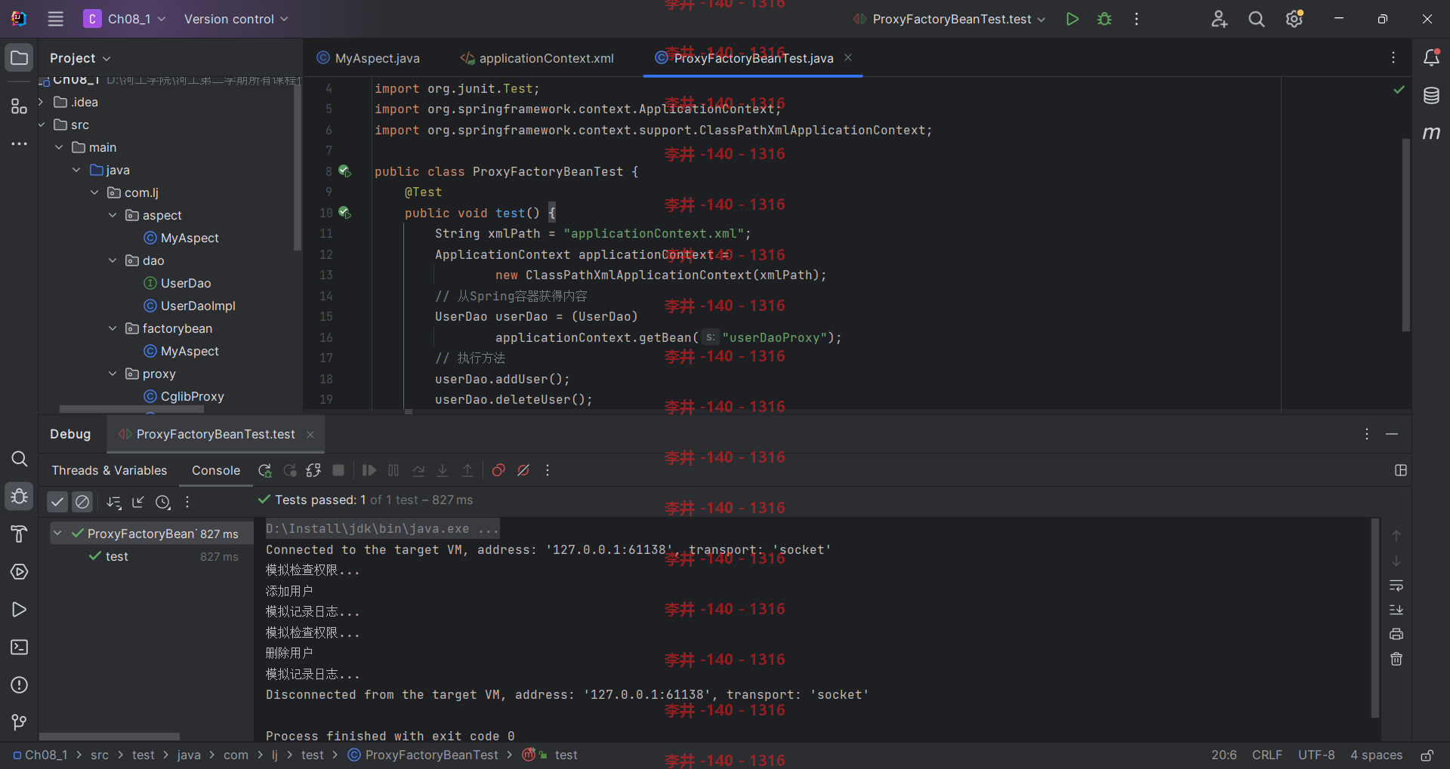Open the Terminal tool window
This screenshot has height=769, width=1450.
tap(19, 647)
